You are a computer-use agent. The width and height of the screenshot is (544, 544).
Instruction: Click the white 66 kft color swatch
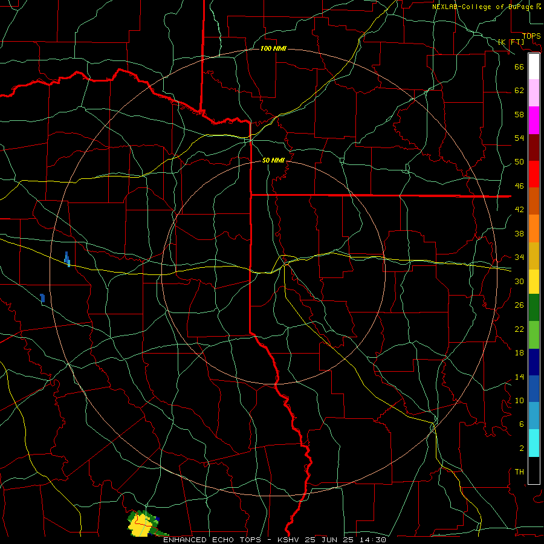[x=534, y=66]
